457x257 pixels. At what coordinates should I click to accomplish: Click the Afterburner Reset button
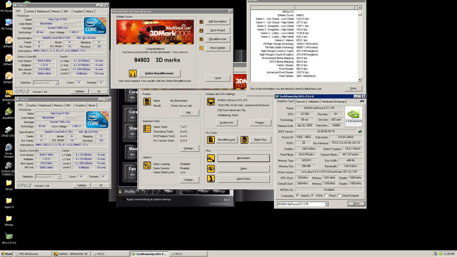coord(205,192)
